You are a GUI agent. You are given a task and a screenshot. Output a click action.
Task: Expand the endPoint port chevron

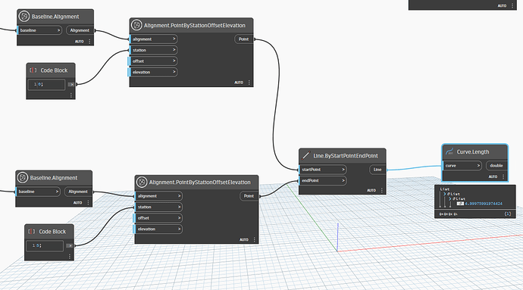[343, 180]
